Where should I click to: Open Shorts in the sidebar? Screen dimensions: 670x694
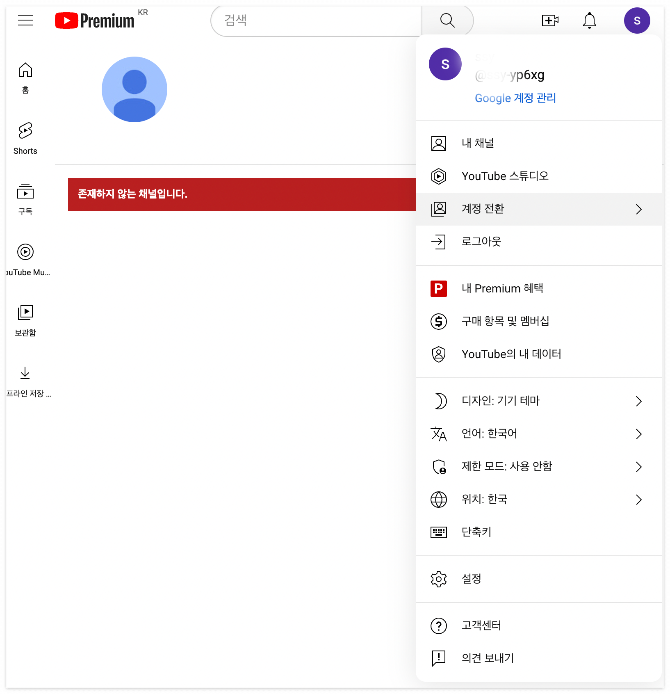tap(25, 139)
